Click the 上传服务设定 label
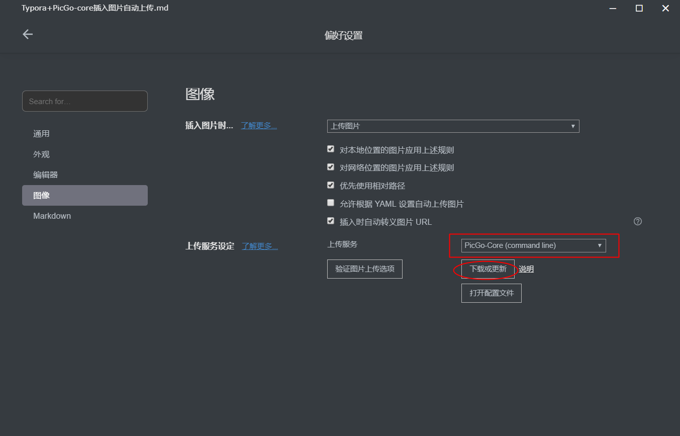680x436 pixels. point(210,246)
